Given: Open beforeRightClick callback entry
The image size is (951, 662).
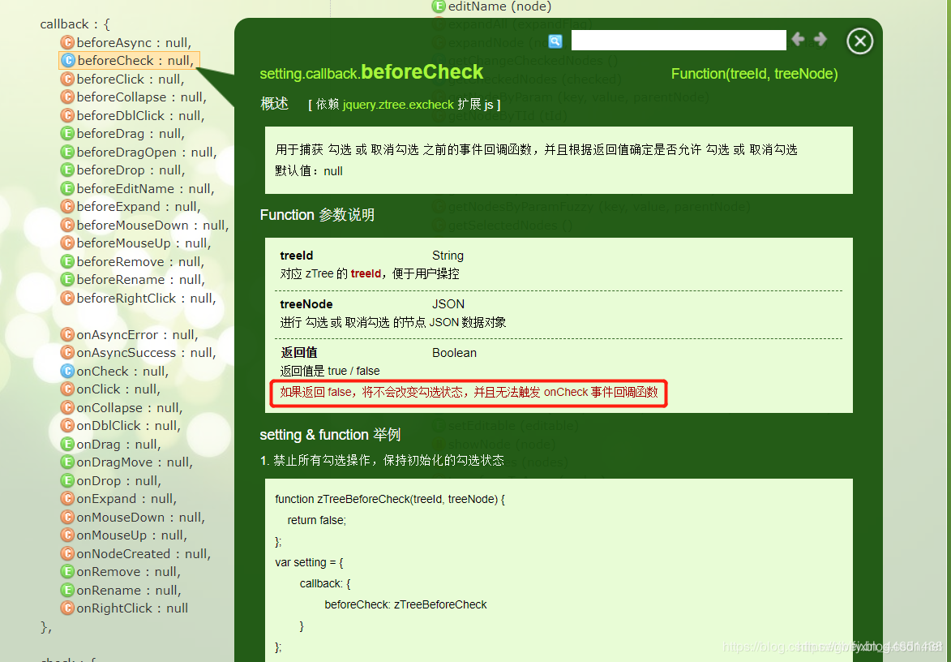Looking at the screenshot, I should click(139, 298).
